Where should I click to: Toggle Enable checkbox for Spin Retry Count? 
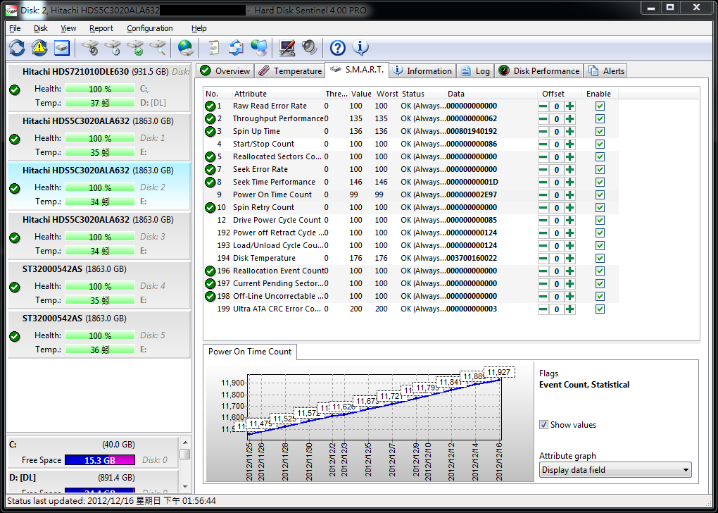coord(600,208)
